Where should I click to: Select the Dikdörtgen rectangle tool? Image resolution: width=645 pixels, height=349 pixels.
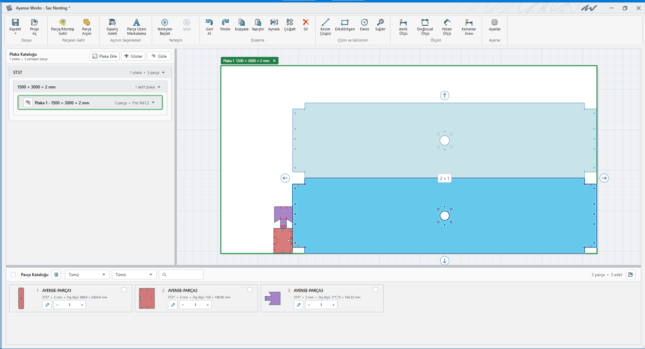click(345, 25)
